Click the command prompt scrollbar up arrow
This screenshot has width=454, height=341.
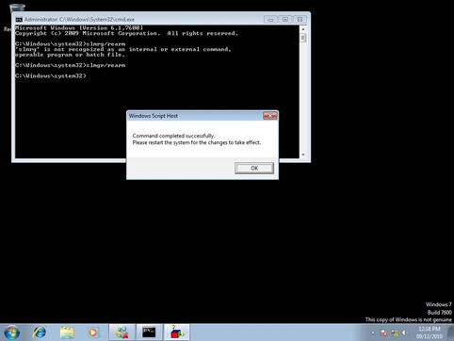[303, 29]
